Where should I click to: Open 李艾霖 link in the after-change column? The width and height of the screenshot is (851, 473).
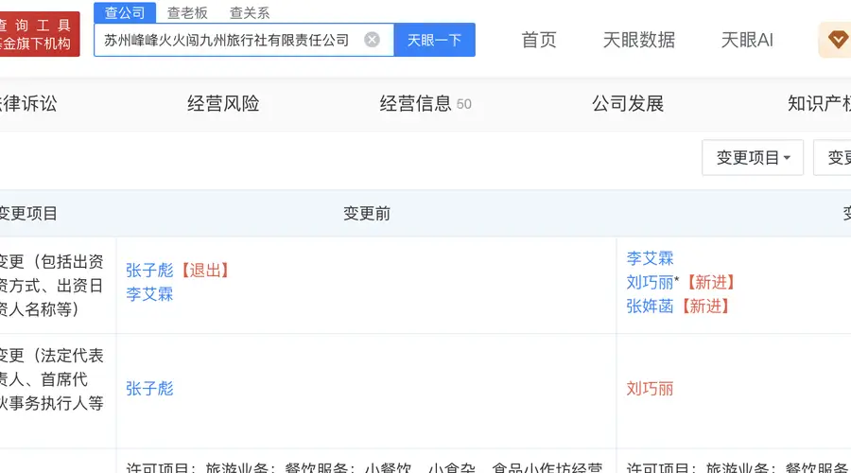(x=650, y=258)
